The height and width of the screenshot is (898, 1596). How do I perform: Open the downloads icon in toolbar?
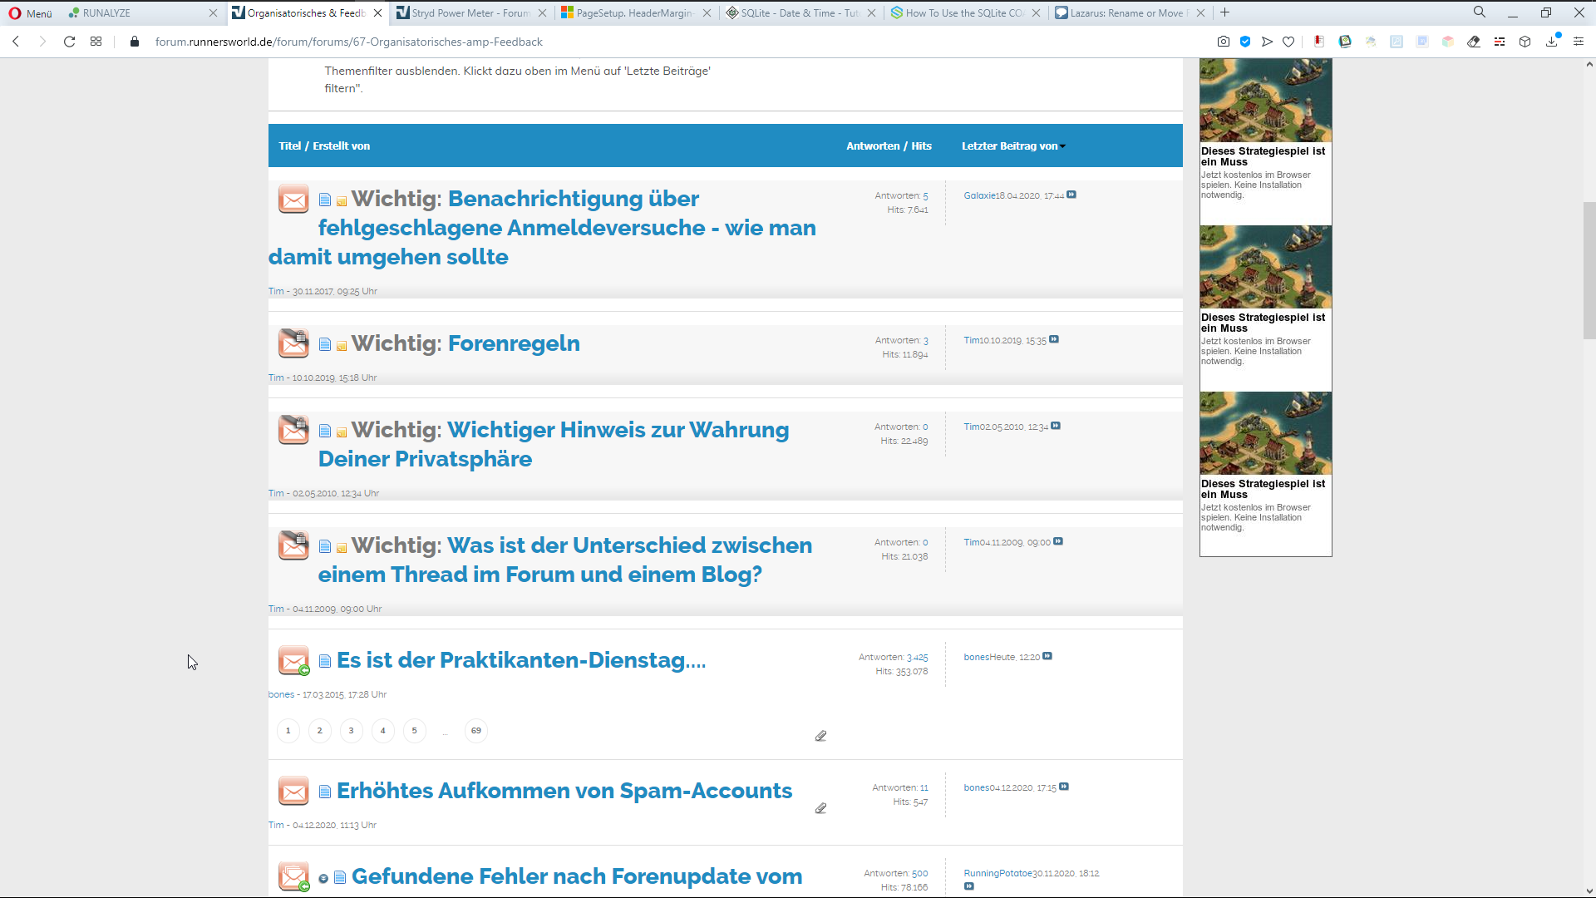click(x=1551, y=42)
